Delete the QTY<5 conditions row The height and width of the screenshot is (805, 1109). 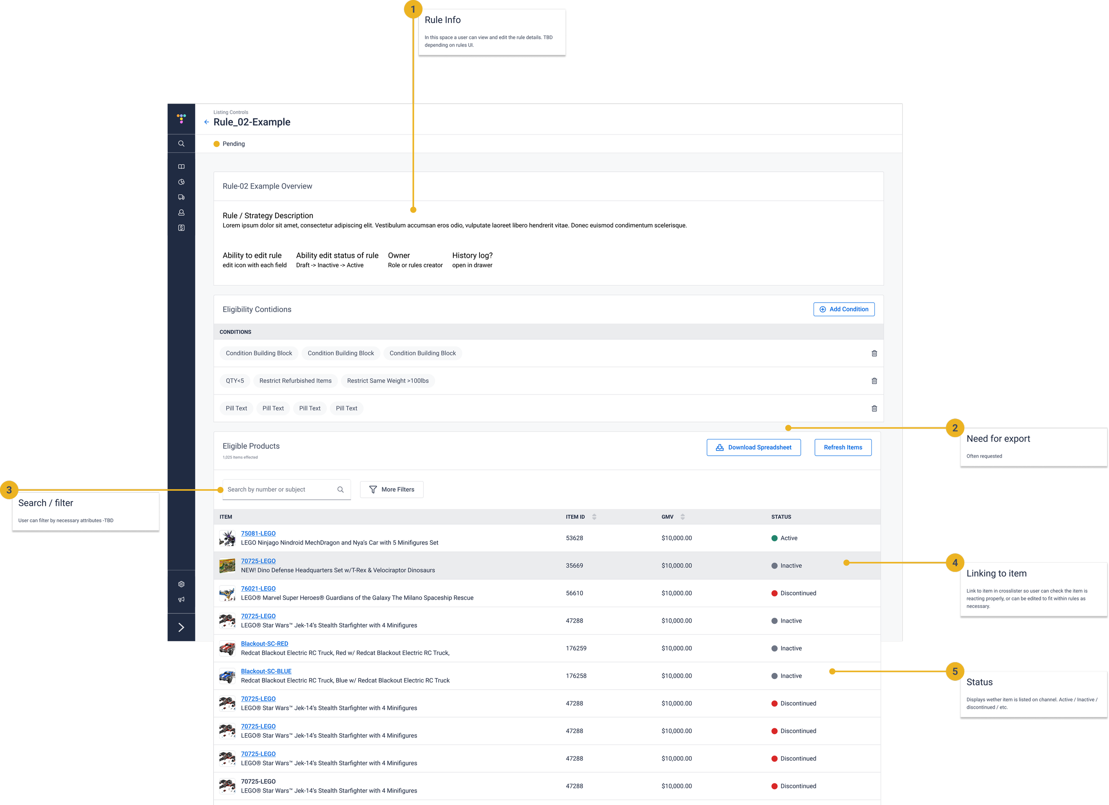(x=874, y=381)
